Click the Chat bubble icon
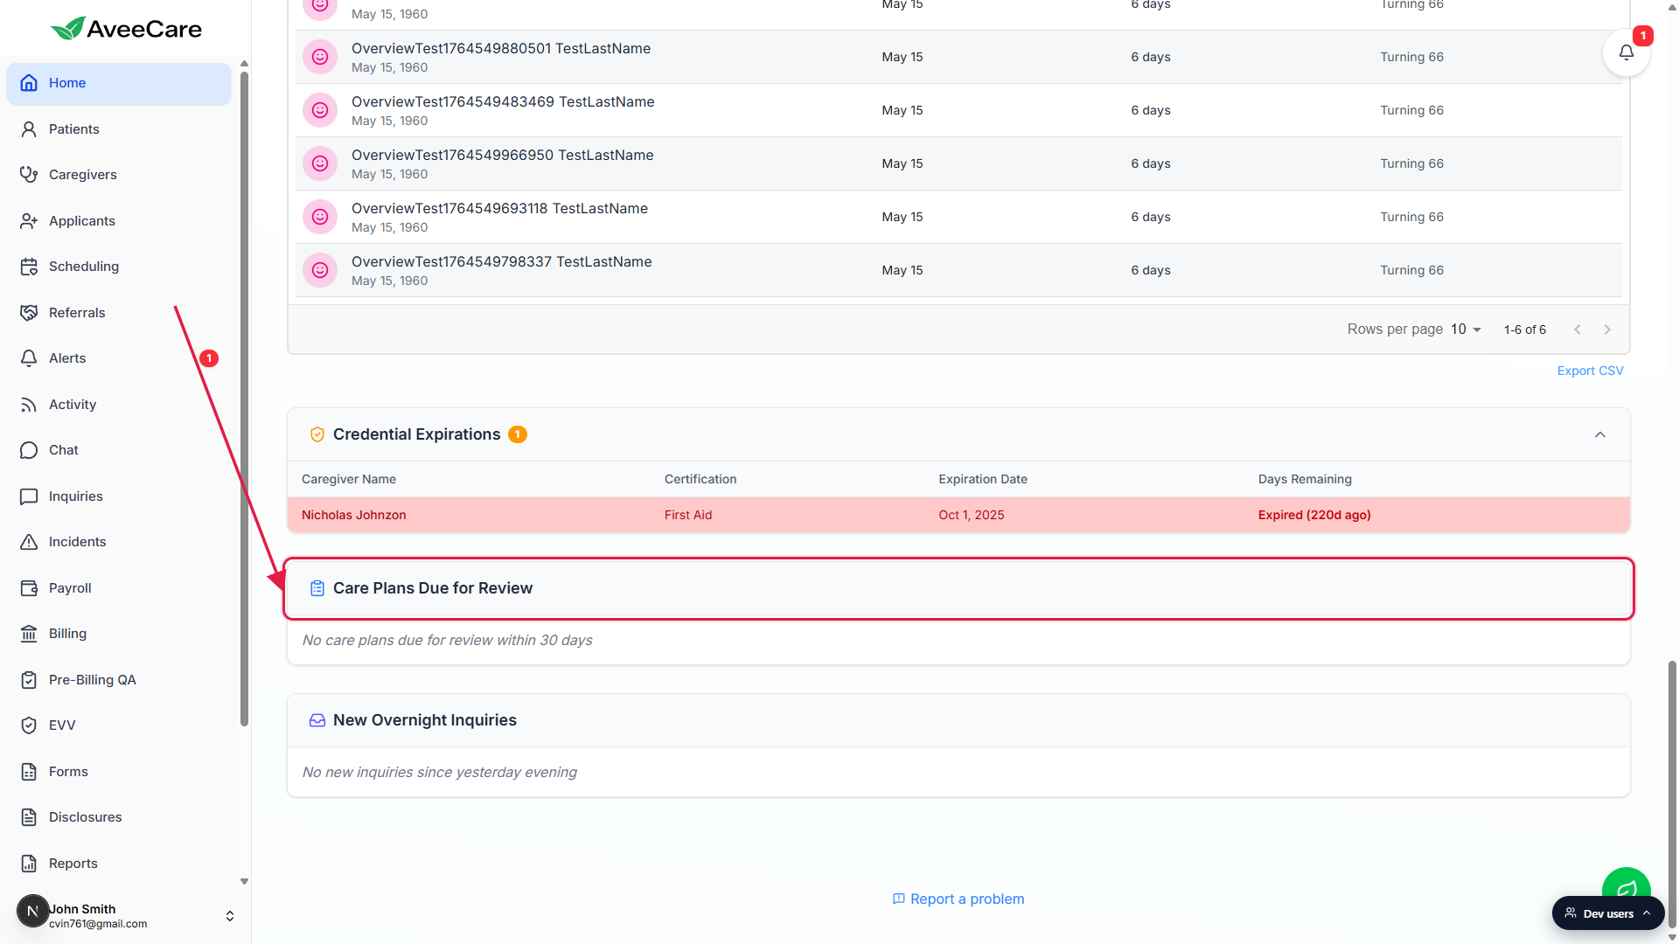 click(29, 450)
